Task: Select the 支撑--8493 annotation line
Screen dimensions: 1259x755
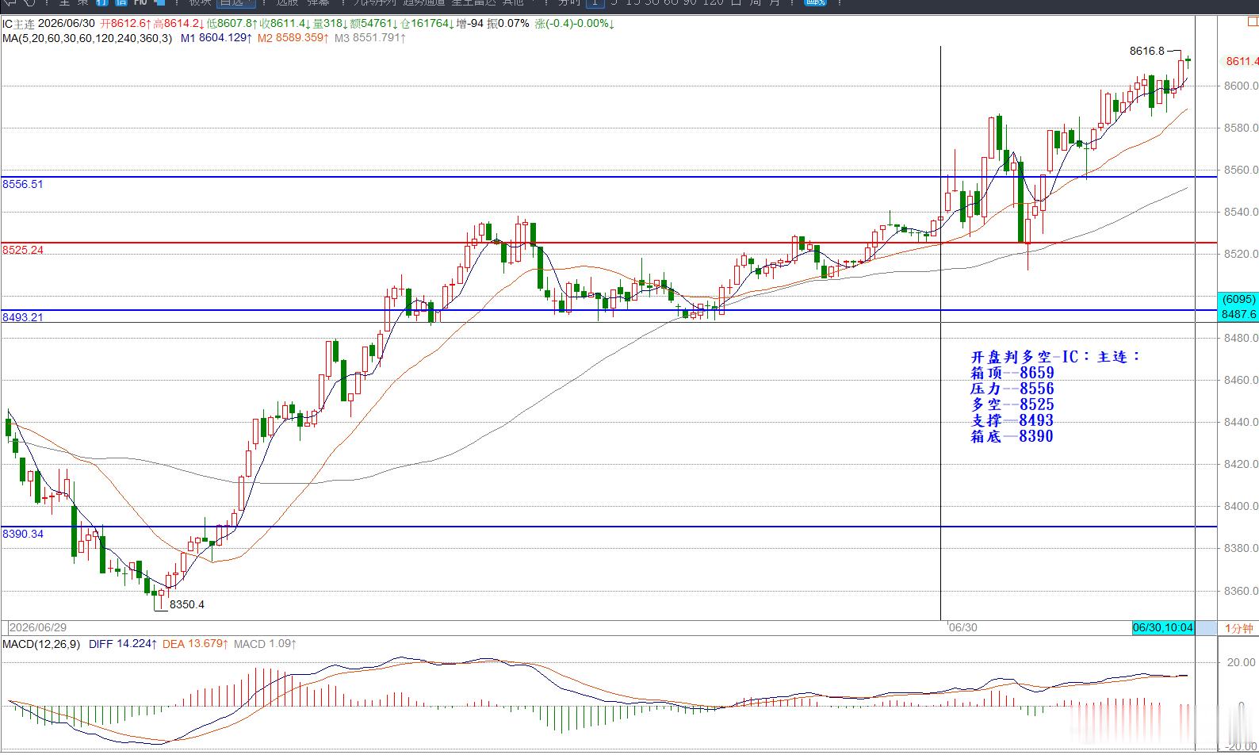Action: 1012,420
